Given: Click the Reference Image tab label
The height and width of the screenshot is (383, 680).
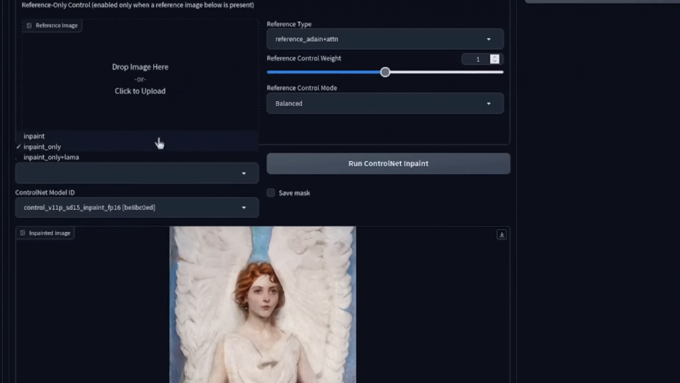Looking at the screenshot, I should pos(56,26).
